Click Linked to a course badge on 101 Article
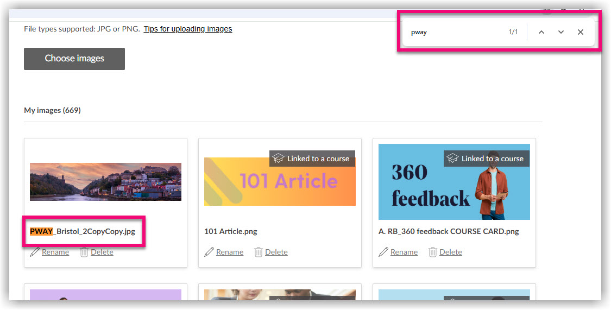 coord(312,159)
